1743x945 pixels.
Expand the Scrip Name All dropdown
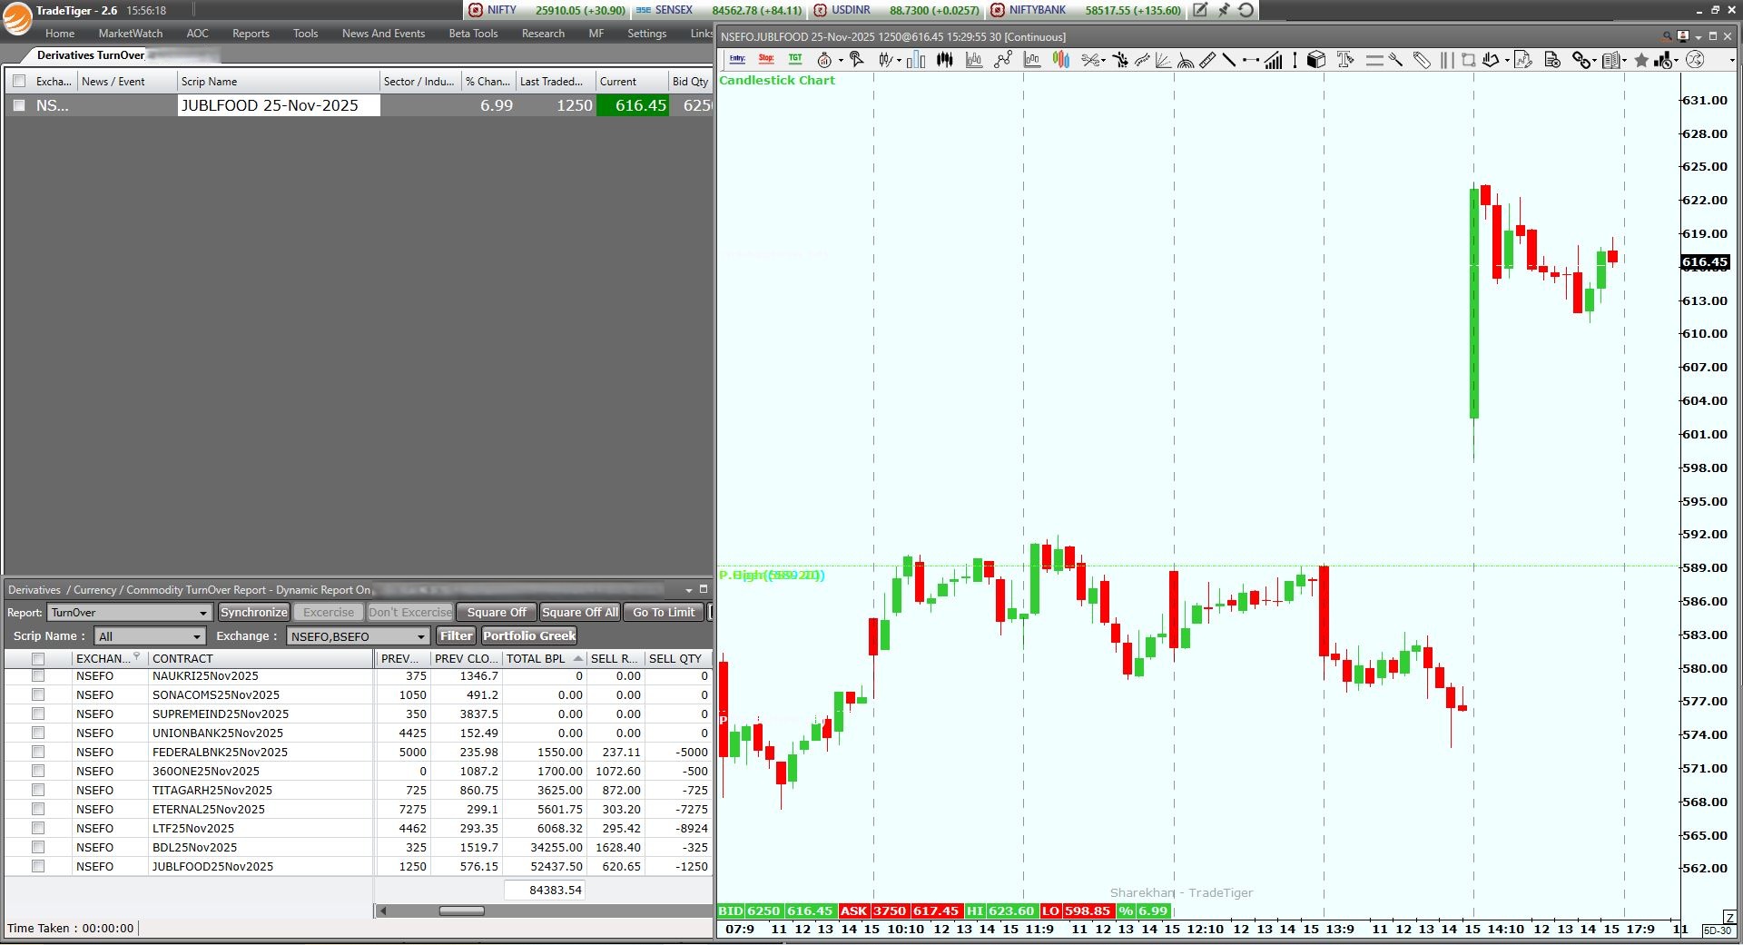tap(150, 636)
